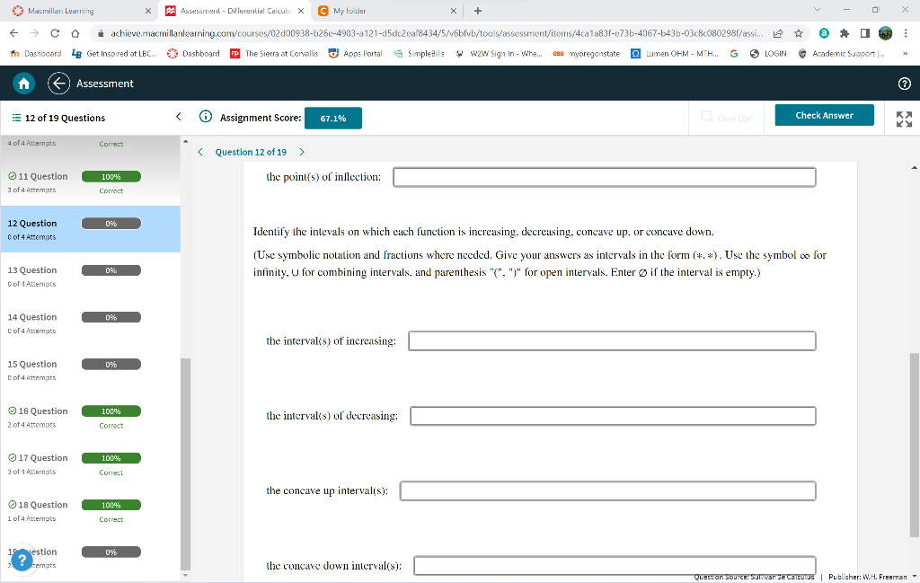920x583 pixels.
Task: Expand assessment to full screen
Action: click(x=904, y=119)
